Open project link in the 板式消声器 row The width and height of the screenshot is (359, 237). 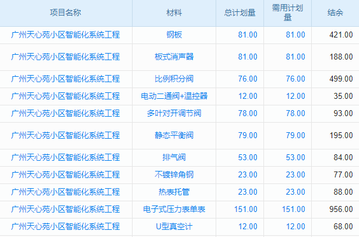[x=66, y=57]
